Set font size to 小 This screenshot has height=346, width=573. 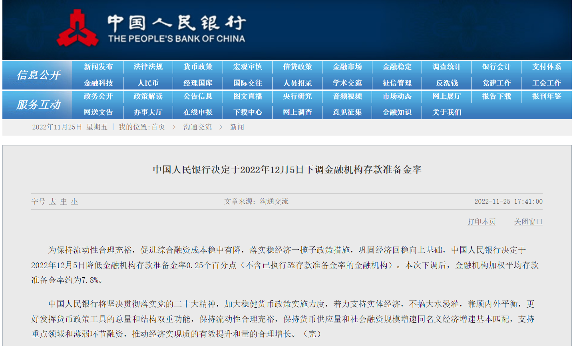74,201
